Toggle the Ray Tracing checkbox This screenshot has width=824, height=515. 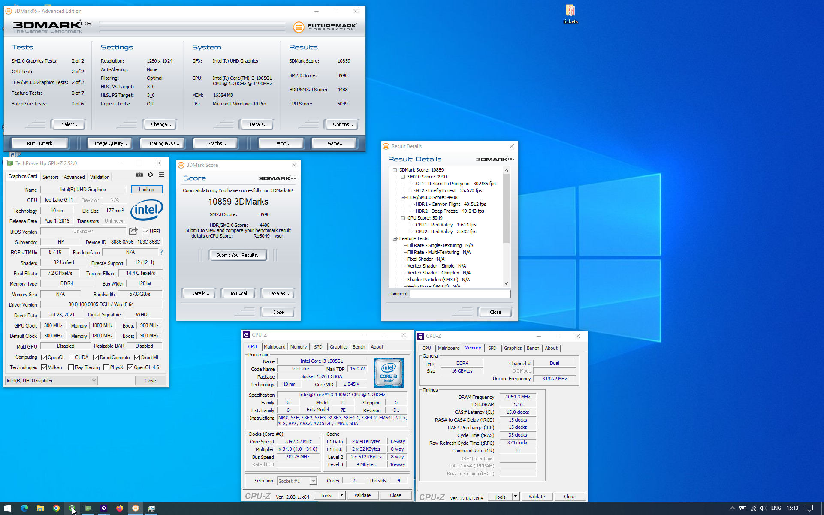(71, 367)
